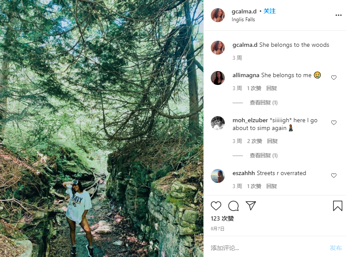This screenshot has width=346, height=257.
Task: Open moh_elzuber's profile avatar
Action: 218,123
